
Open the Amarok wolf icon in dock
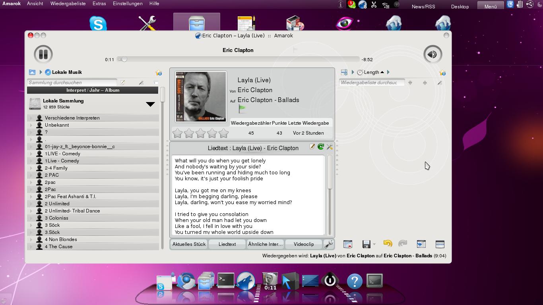246,281
